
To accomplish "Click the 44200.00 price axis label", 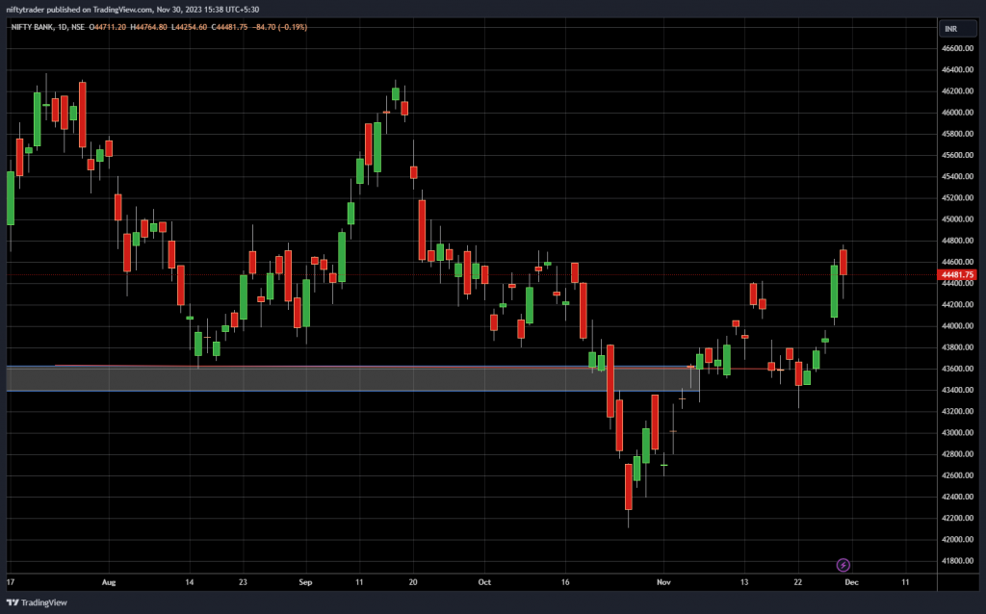I will pos(957,305).
